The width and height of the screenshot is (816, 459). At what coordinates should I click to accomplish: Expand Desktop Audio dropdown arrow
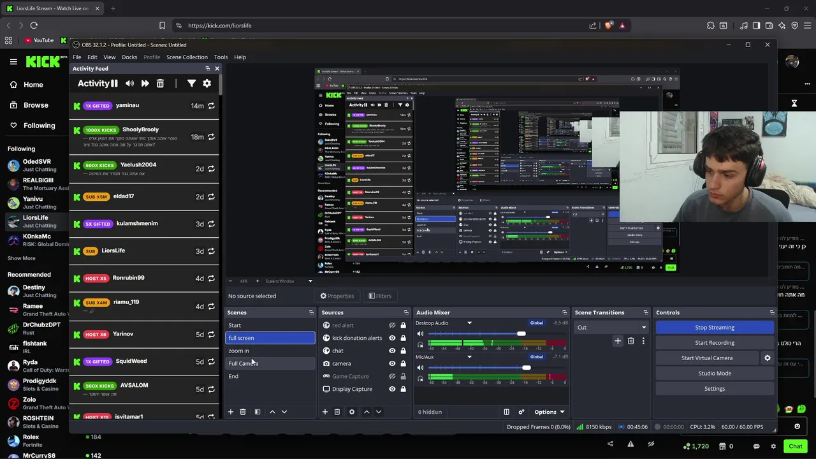(470, 323)
